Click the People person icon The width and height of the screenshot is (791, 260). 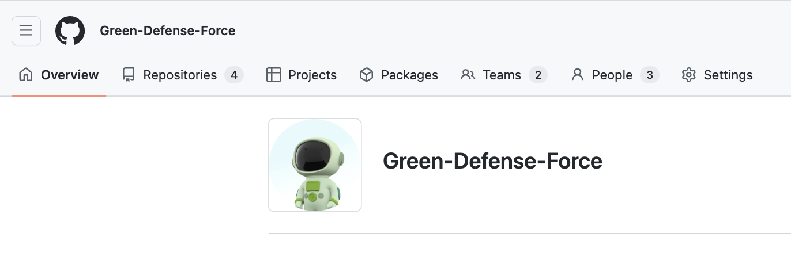point(577,75)
